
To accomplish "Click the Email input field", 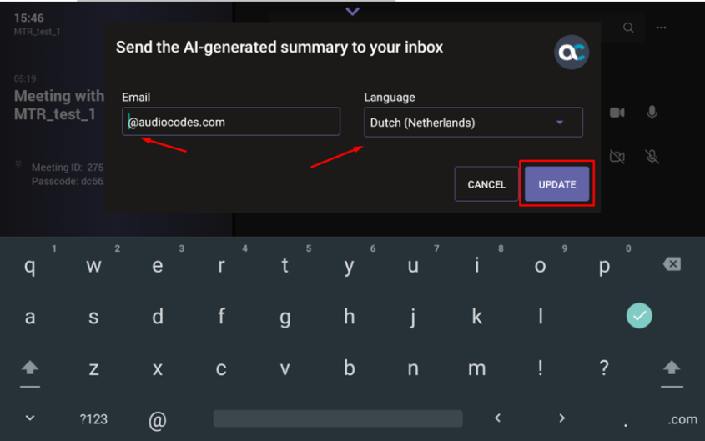I will (x=231, y=122).
